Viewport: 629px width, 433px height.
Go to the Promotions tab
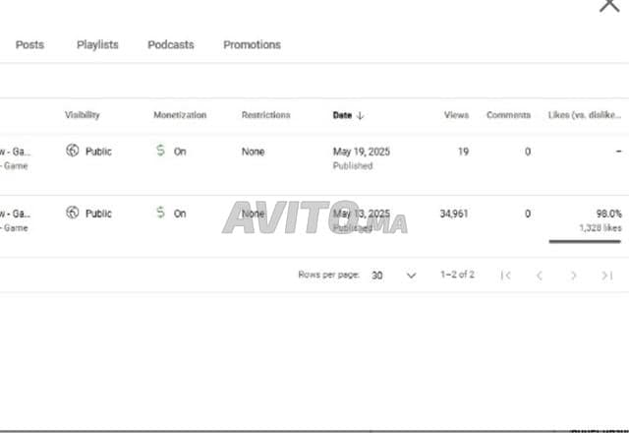pyautogui.click(x=252, y=44)
